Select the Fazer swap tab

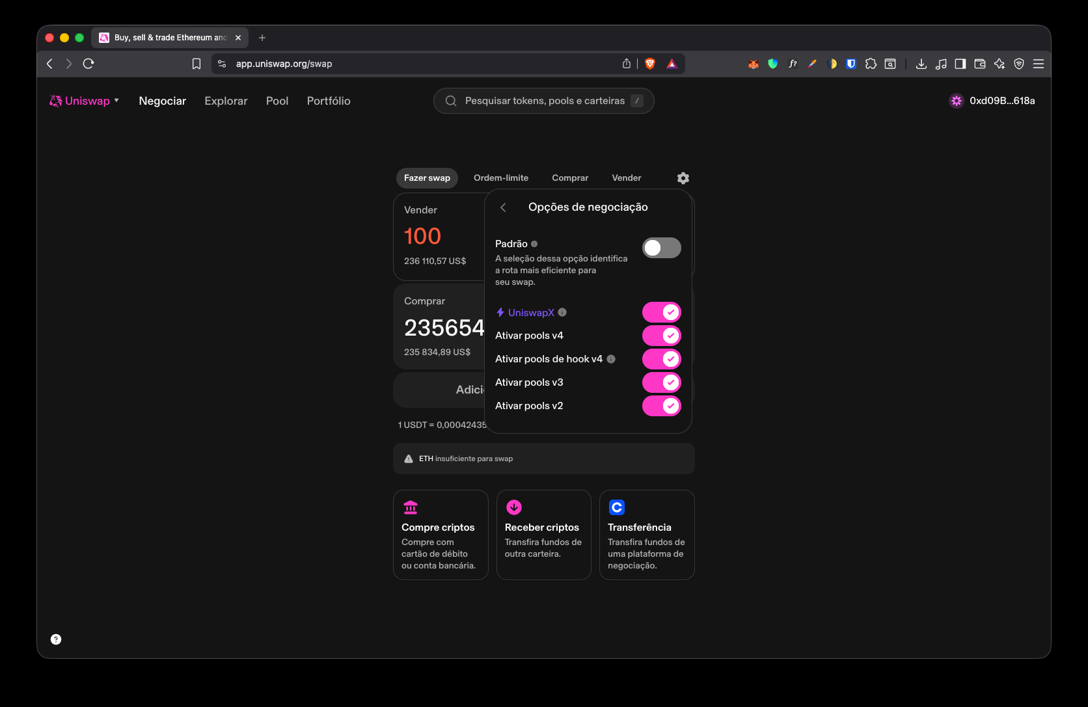tap(427, 178)
